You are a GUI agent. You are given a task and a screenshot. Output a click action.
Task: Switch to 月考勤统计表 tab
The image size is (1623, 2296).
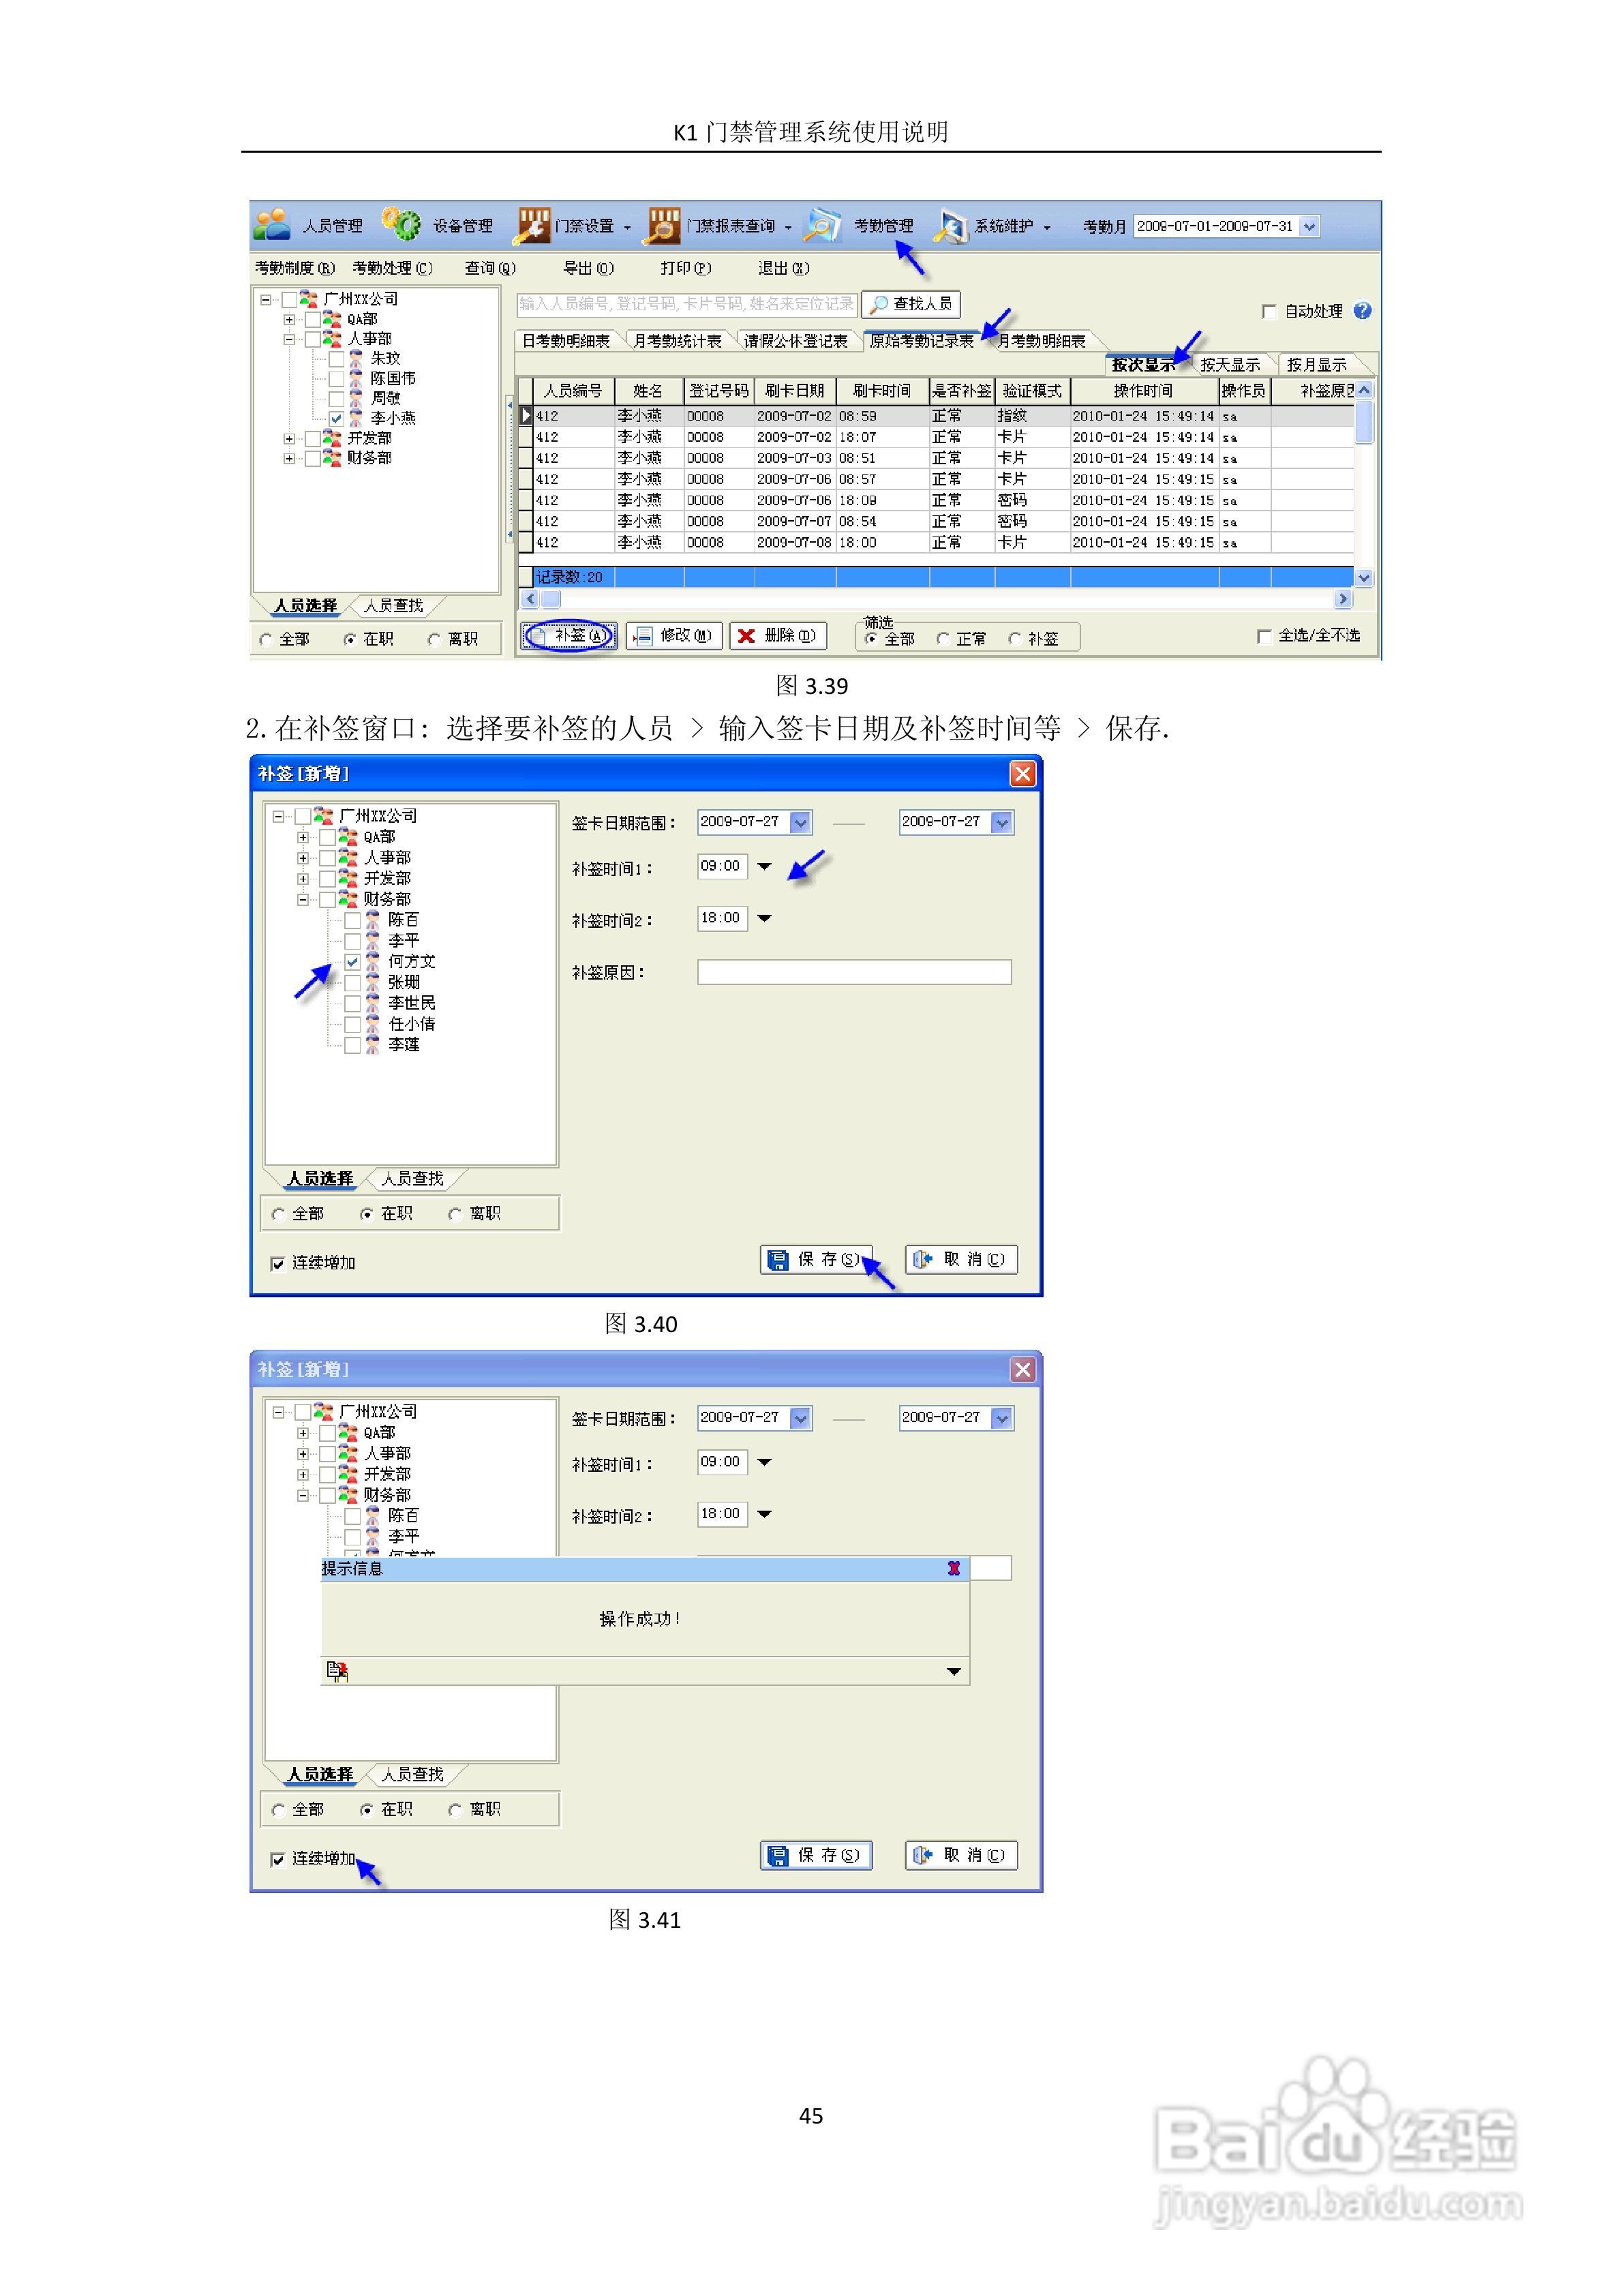click(677, 341)
